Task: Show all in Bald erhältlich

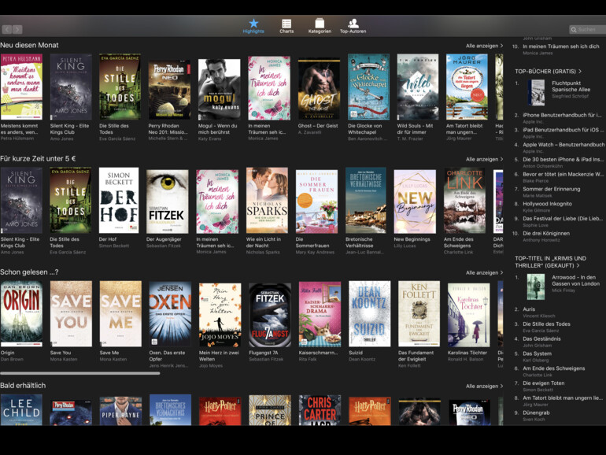Action: pyautogui.click(x=484, y=387)
